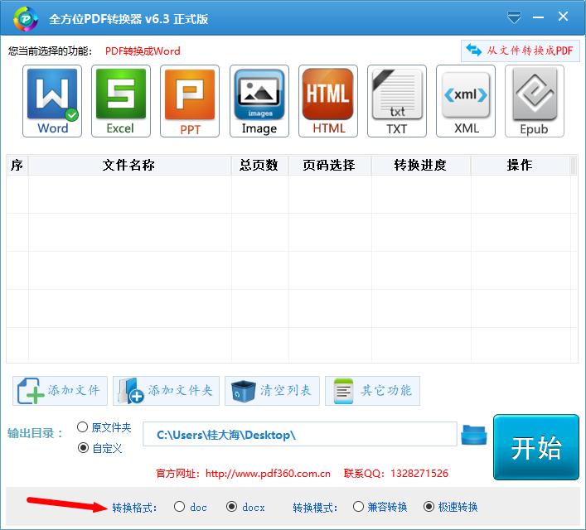Screen dimensions: 586x530
Task: Open 其它功能 other functions
Action: click(373, 391)
